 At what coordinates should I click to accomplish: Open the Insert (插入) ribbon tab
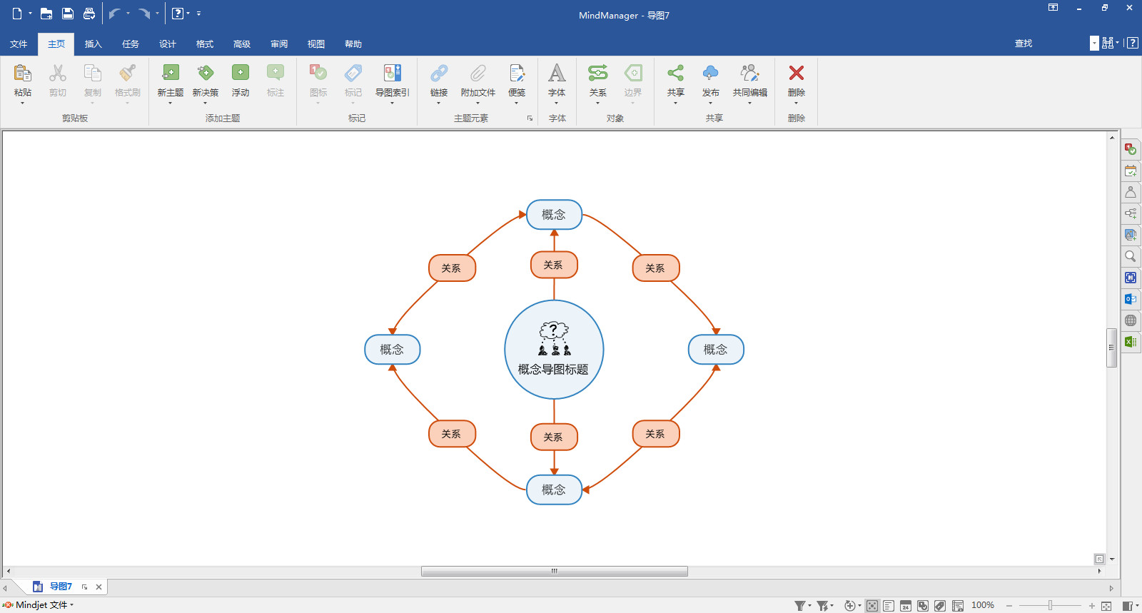(93, 44)
